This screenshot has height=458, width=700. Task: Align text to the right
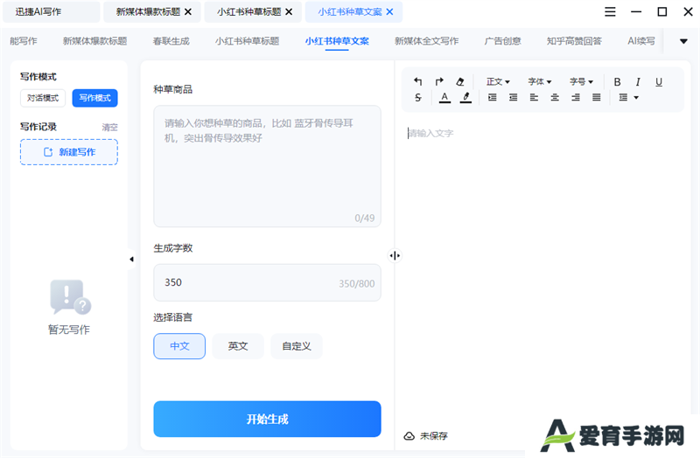click(x=576, y=97)
